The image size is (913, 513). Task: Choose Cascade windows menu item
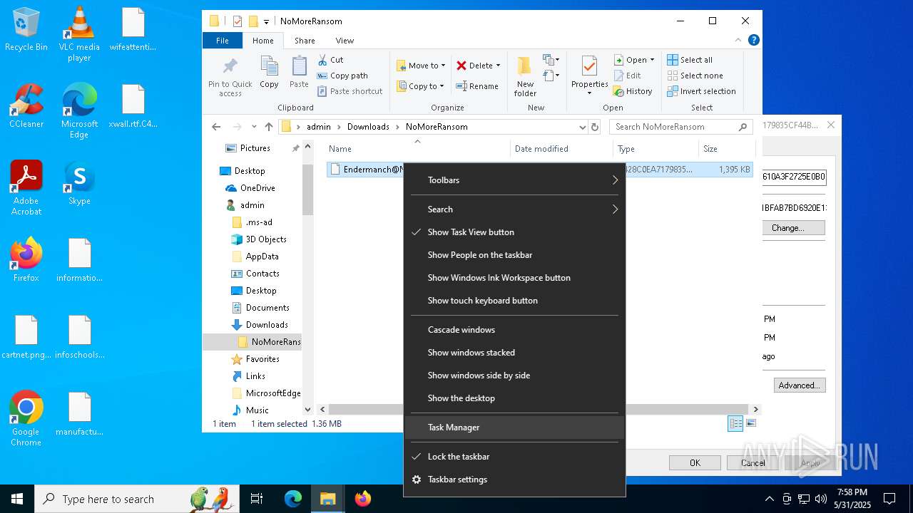point(514,330)
